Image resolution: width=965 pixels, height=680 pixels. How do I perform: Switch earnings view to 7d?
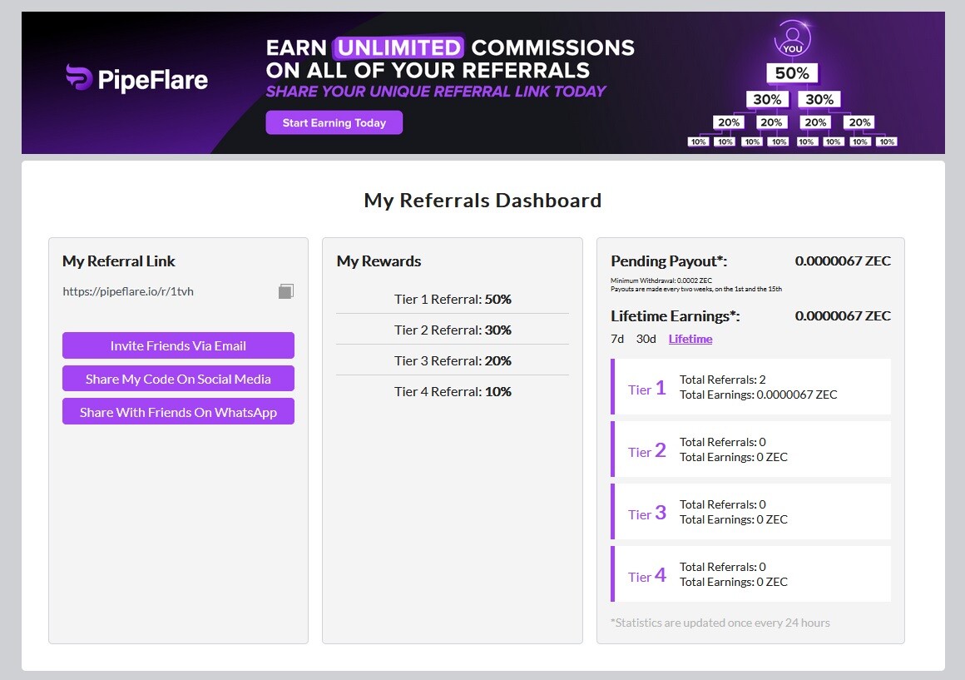[617, 339]
